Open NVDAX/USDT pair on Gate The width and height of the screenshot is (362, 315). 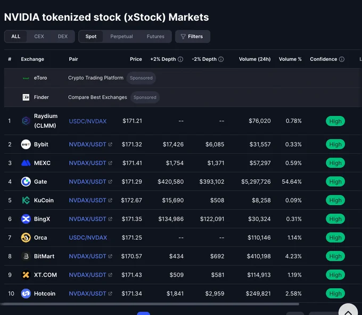tap(87, 182)
